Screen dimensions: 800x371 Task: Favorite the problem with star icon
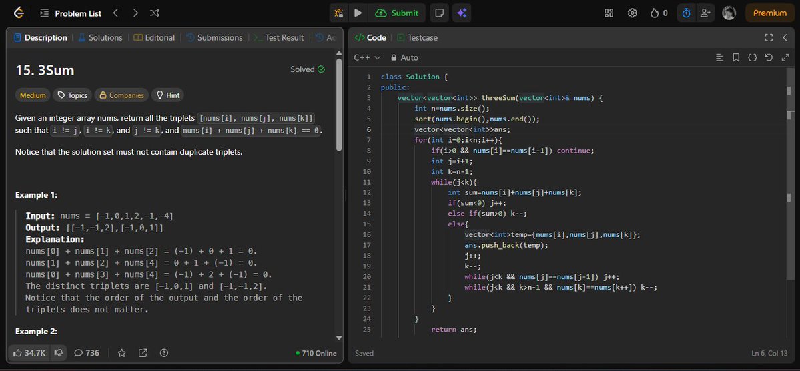coord(122,352)
